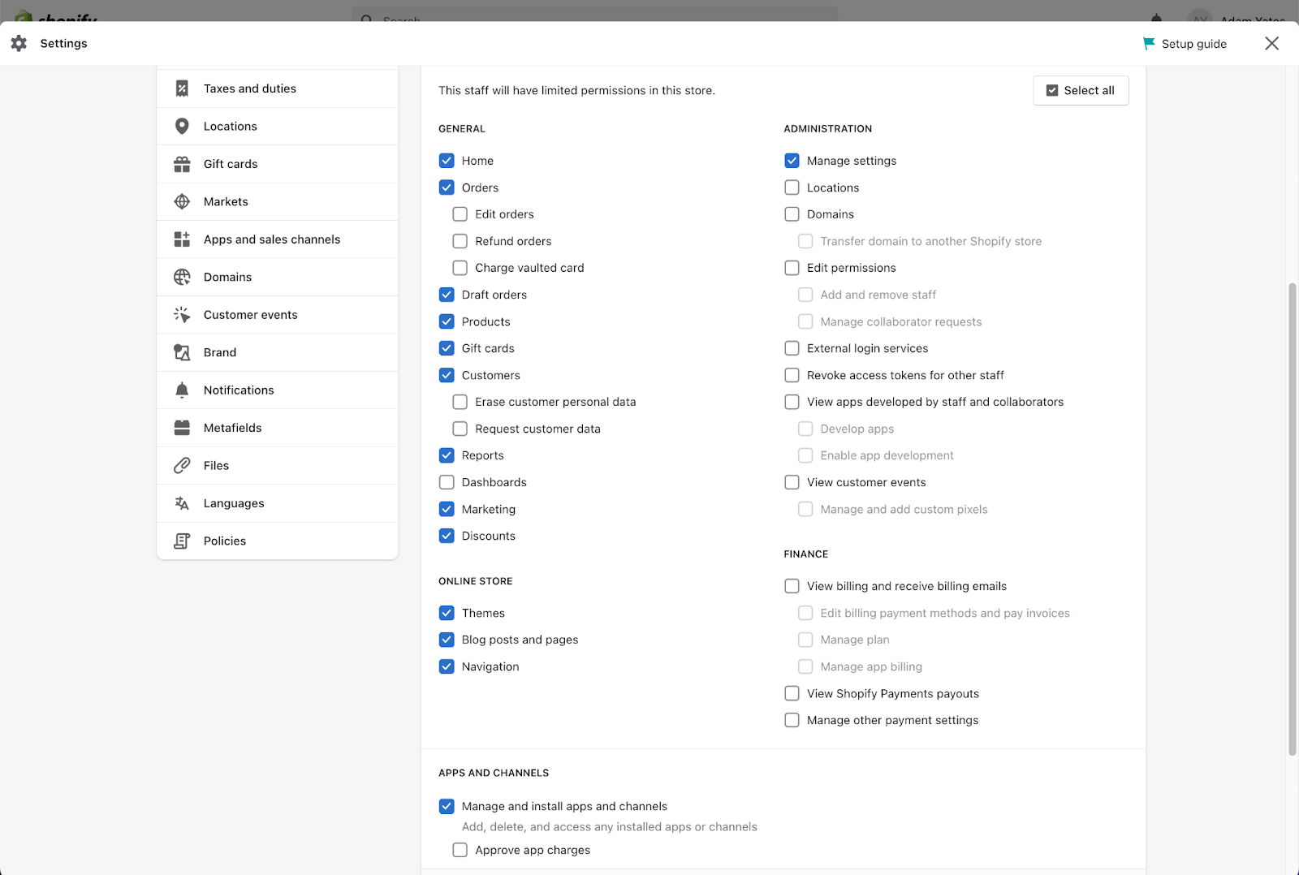Click the settings page vertical scrollbar

[1293, 519]
